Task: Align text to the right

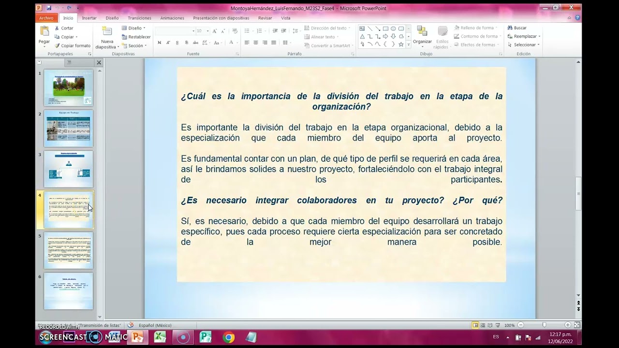Action: [265, 43]
